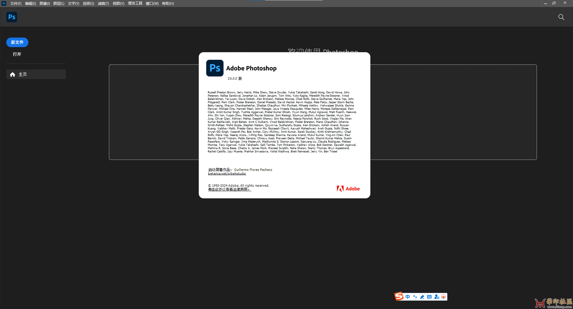
Task: Click the Ps logo in About dialog
Action: tap(215, 68)
